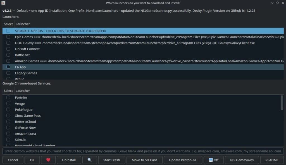
Task: Choose the Start Fresh button
Action: coord(112,160)
